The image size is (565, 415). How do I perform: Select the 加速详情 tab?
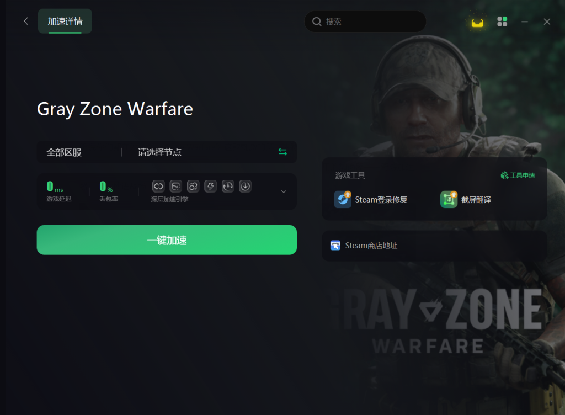coord(65,22)
